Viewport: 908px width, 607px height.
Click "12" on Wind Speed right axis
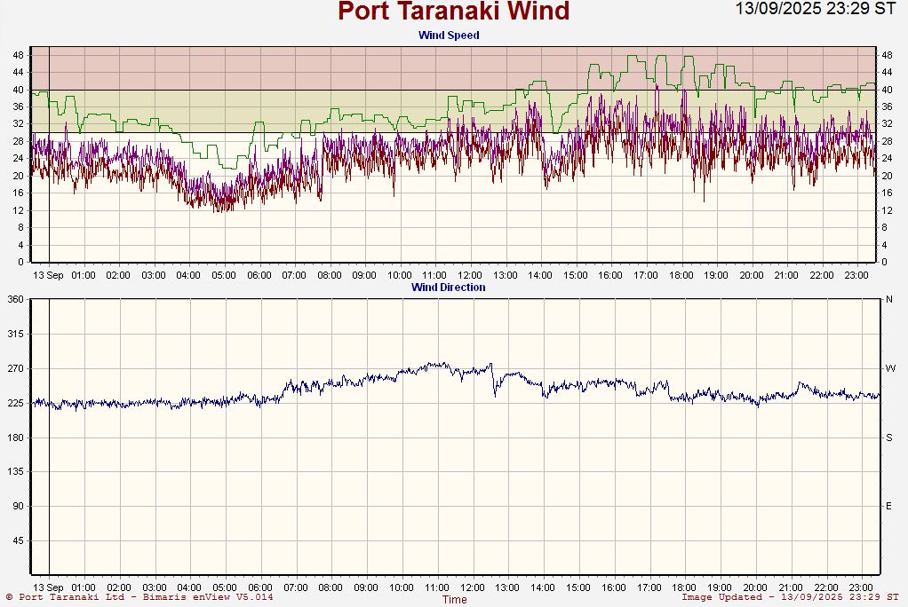click(887, 210)
